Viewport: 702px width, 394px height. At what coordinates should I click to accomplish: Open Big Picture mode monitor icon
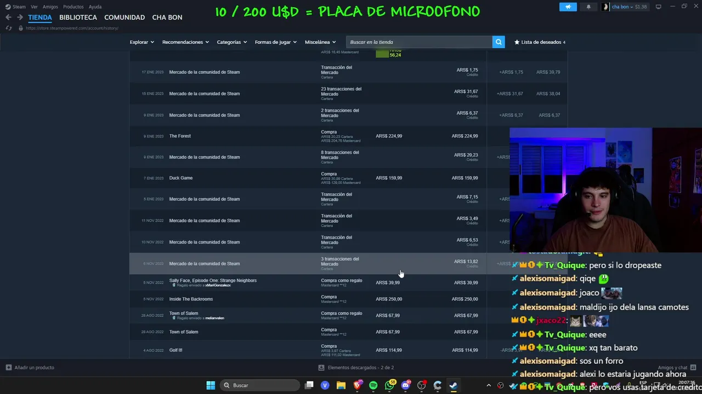pos(658,7)
